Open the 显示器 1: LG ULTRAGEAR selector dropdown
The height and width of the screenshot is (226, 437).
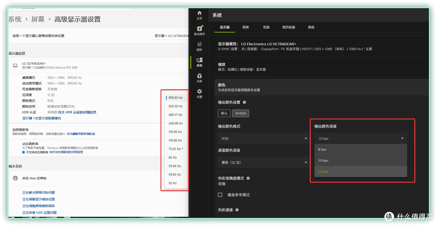point(171,36)
